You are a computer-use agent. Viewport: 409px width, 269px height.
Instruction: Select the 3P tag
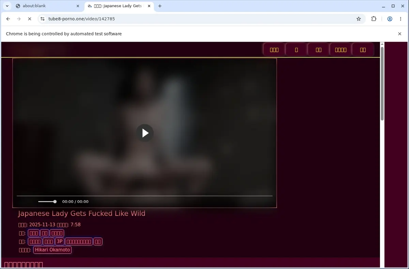(x=60, y=241)
